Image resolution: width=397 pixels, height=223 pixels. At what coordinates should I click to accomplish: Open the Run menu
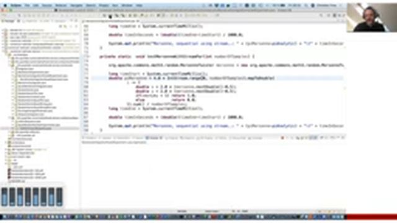pyautogui.click(x=115, y=6)
